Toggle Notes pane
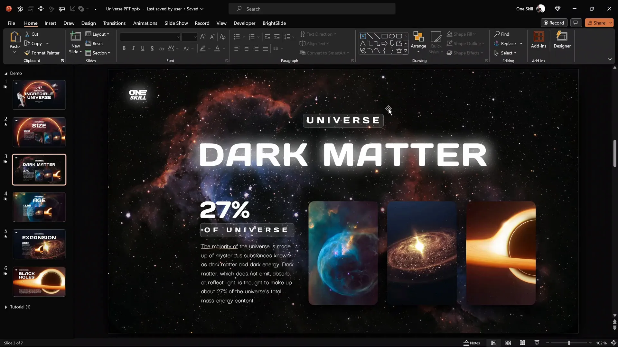Screen dimensions: 618x347 coord(472,343)
